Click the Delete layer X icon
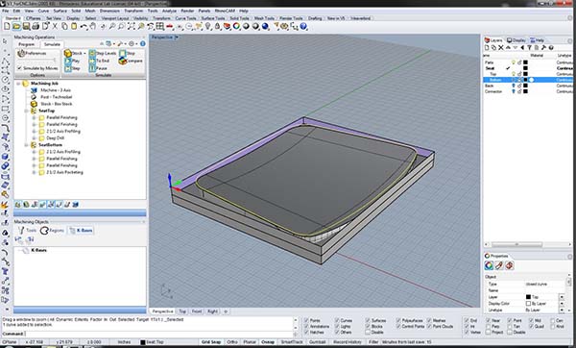 (x=501, y=48)
